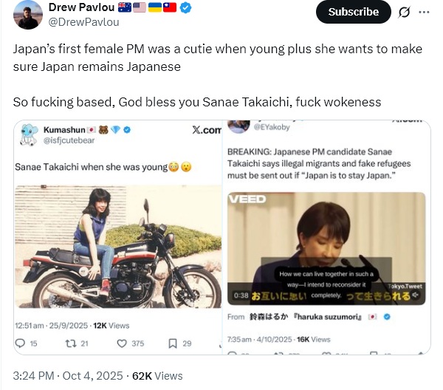Click the Grok slashed-circle icon beside Subscribe

coord(404,12)
